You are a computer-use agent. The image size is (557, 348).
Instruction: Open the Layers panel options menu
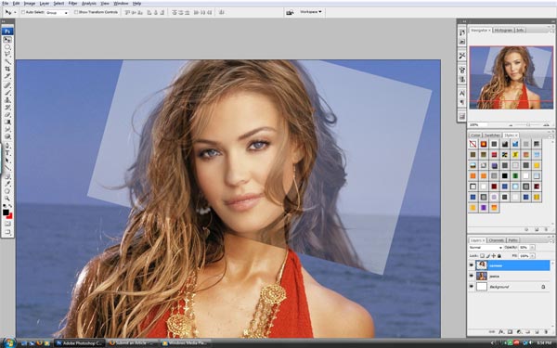click(x=552, y=242)
